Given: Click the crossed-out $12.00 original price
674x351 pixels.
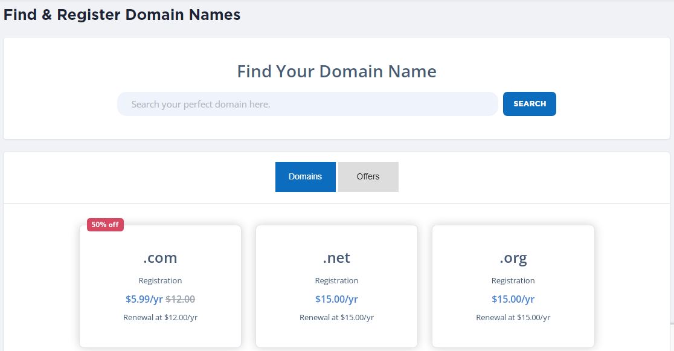Looking at the screenshot, I should pos(181,299).
